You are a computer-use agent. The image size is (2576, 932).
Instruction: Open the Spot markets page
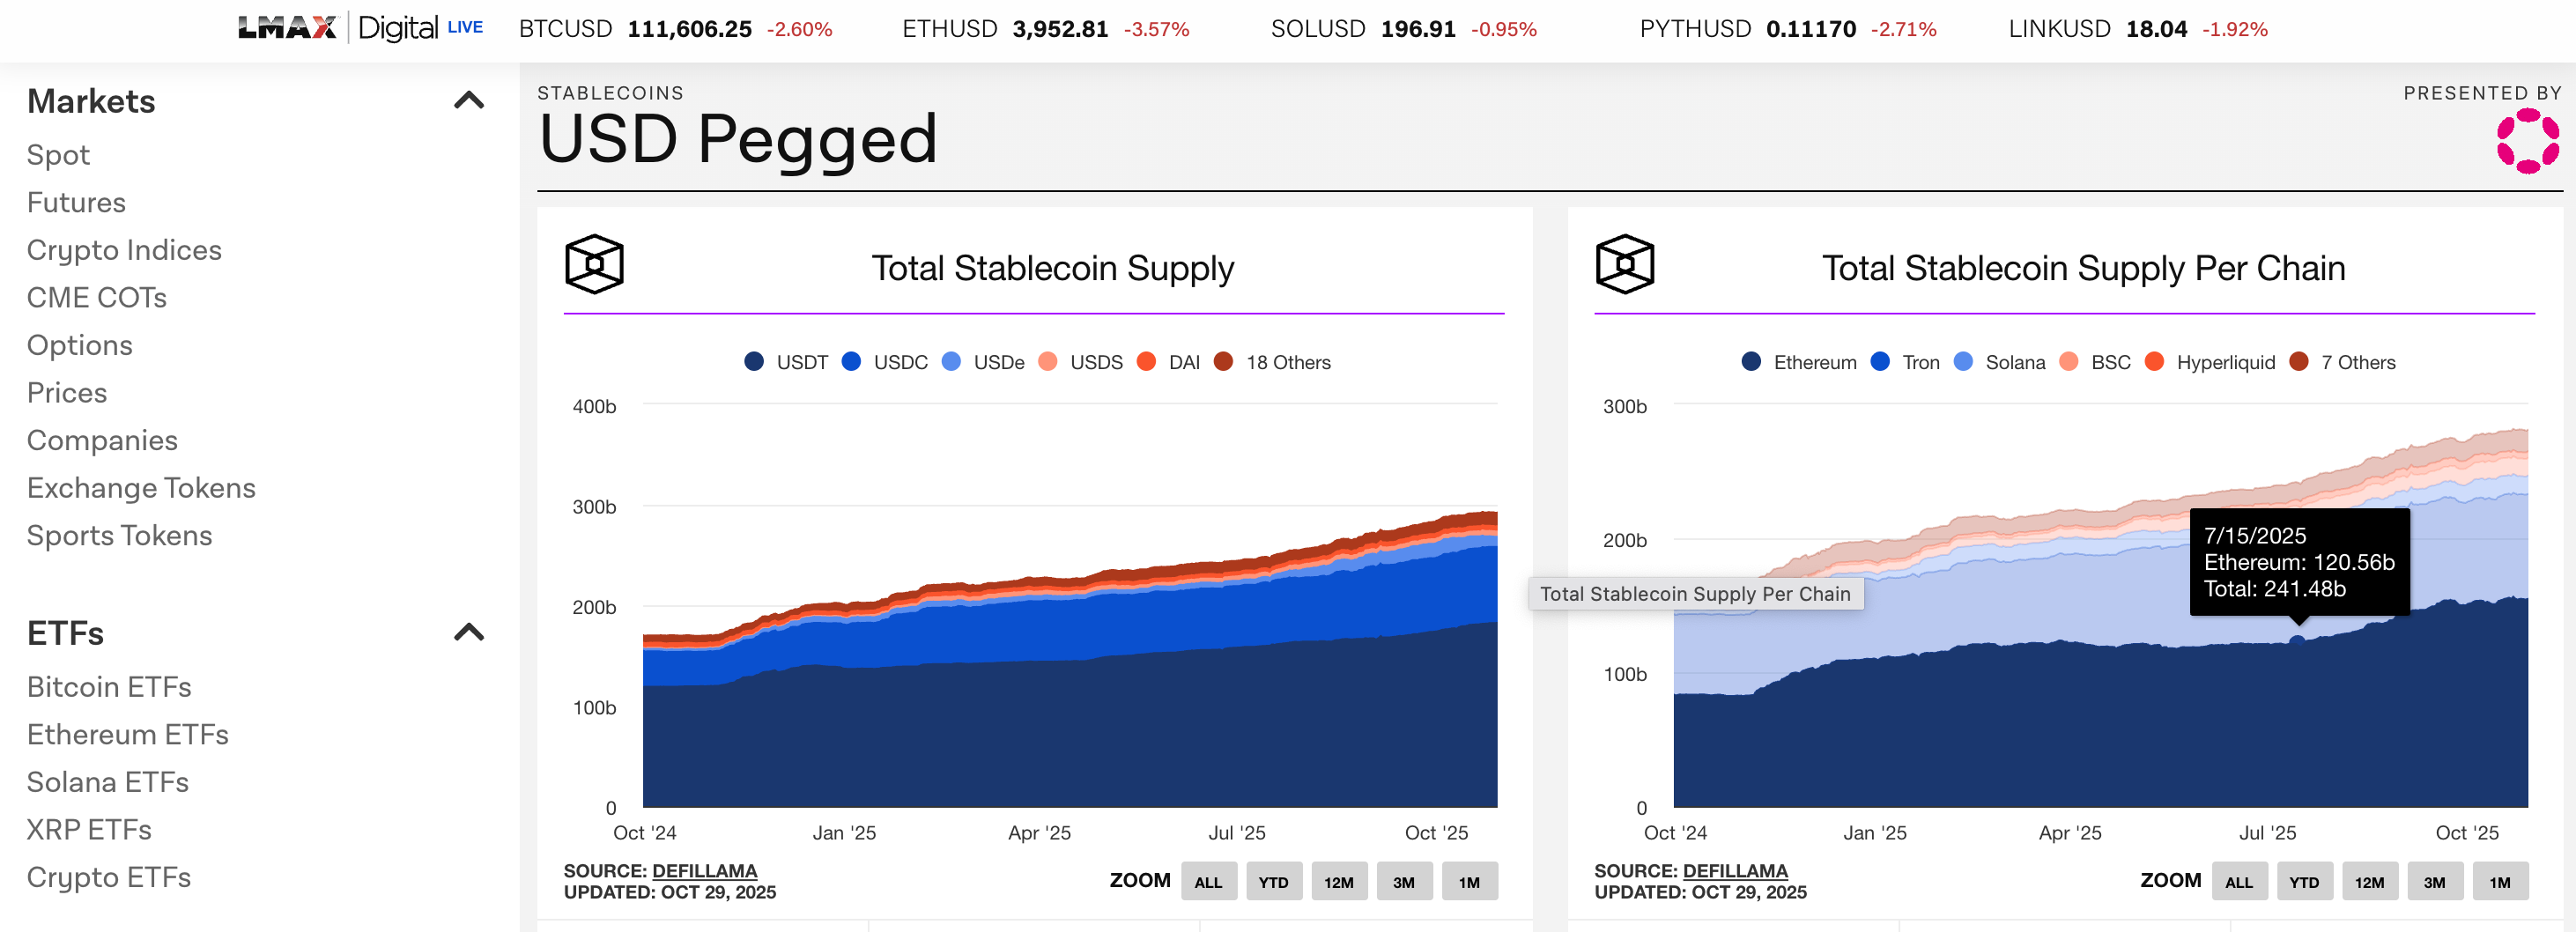point(58,155)
